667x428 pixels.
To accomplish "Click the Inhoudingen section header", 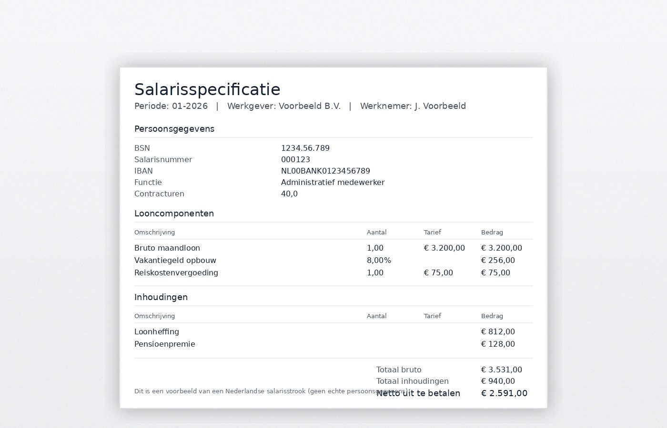I will point(161,297).
